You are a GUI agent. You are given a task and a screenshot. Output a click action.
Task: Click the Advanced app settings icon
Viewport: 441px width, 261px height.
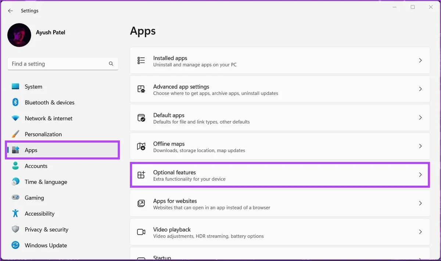point(141,89)
